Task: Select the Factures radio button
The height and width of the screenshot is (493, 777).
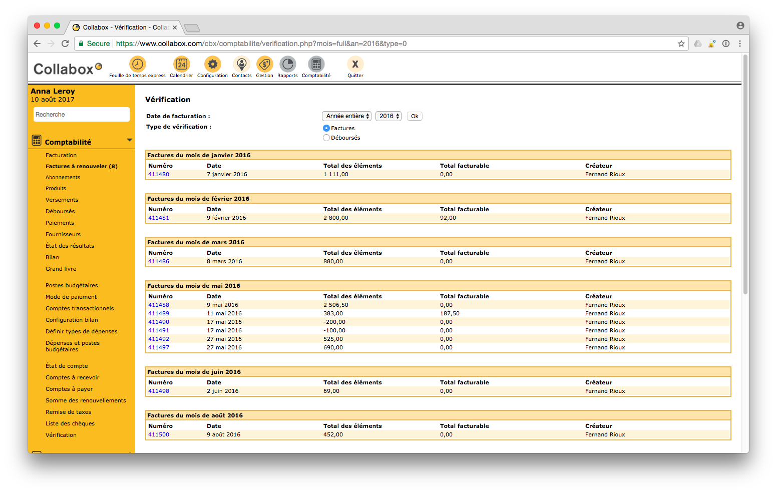Action: point(326,128)
